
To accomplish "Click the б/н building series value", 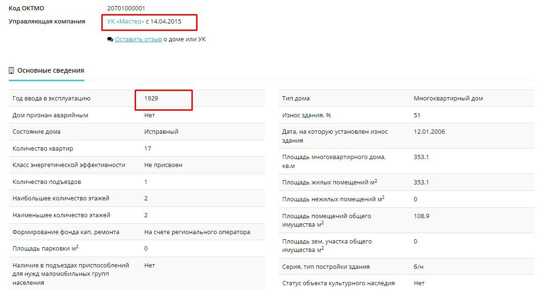I will [x=419, y=266].
